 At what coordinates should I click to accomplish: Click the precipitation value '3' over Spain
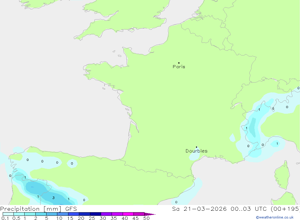coord(53,198)
